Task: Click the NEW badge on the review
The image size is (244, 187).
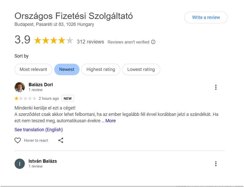Action: pyautogui.click(x=68, y=98)
